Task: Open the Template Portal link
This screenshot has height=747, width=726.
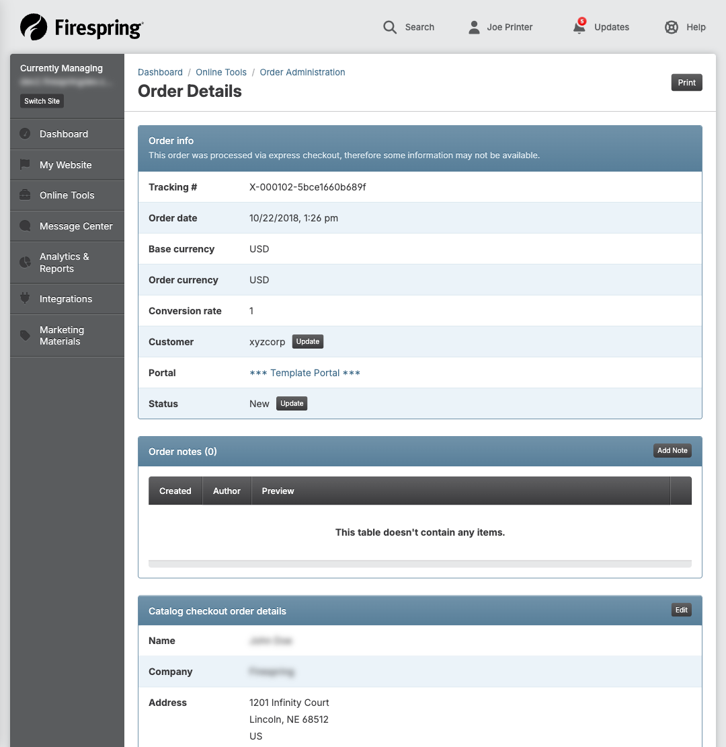Action: coord(305,373)
